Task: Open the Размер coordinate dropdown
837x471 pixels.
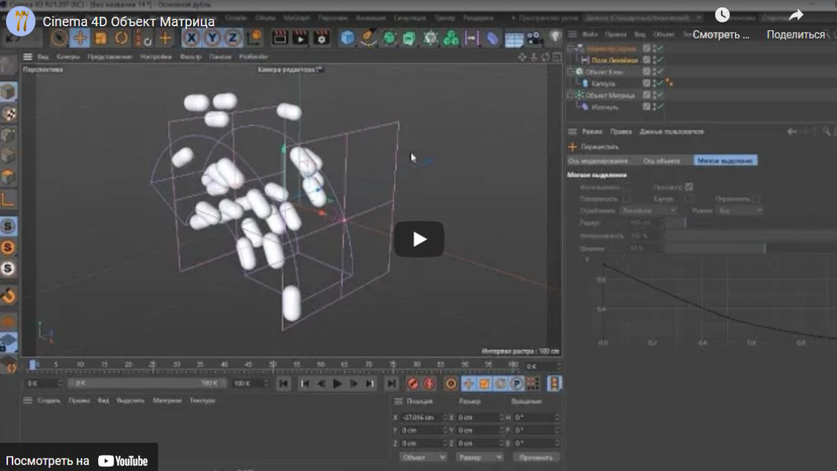Action: [480, 457]
